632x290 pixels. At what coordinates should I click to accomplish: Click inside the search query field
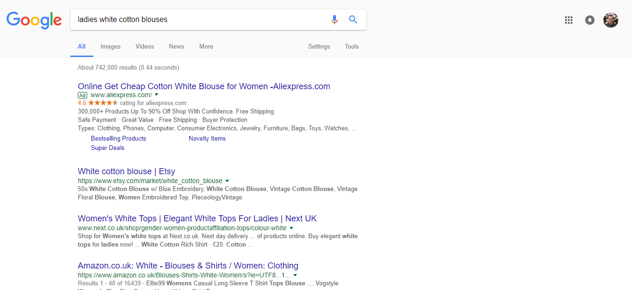(x=197, y=20)
